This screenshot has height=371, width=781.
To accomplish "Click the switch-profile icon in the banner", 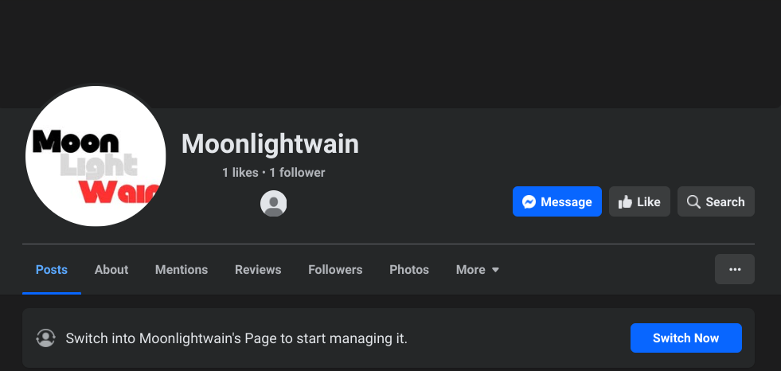I will 46,338.
